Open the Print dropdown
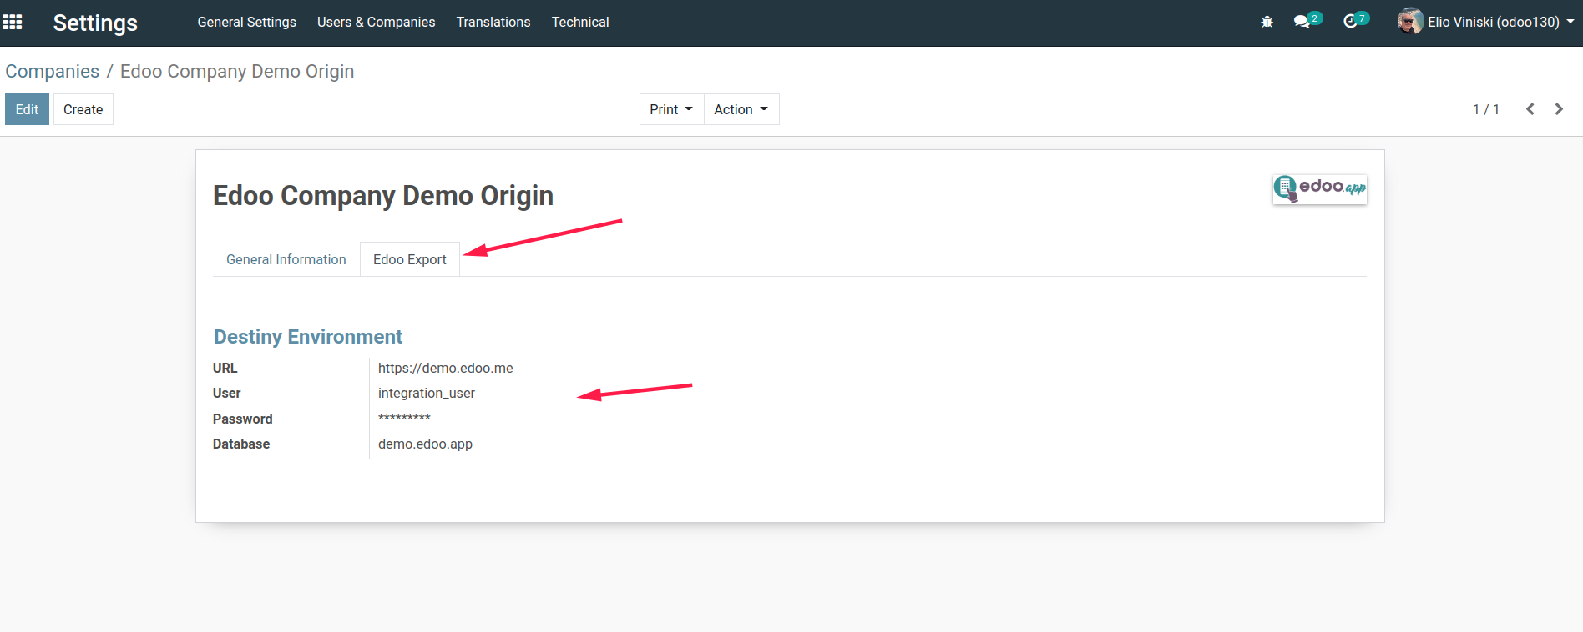 [671, 109]
